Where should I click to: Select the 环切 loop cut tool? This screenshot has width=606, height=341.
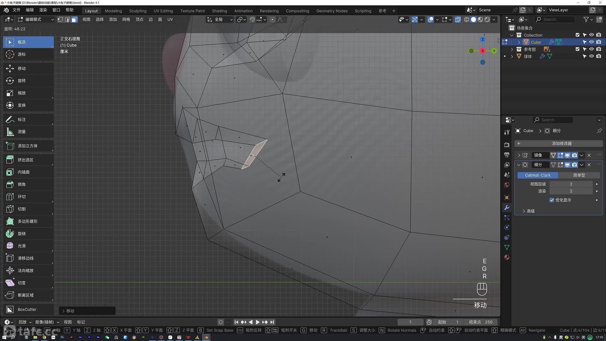pyautogui.click(x=28, y=197)
